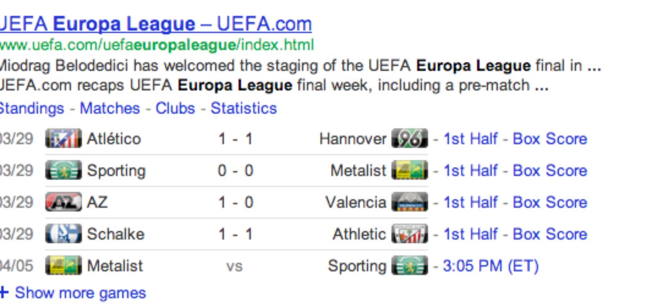The width and height of the screenshot is (672, 308).
Task: Expand Show more games
Action: point(73,293)
